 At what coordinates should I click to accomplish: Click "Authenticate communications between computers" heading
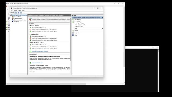pos(45,56)
